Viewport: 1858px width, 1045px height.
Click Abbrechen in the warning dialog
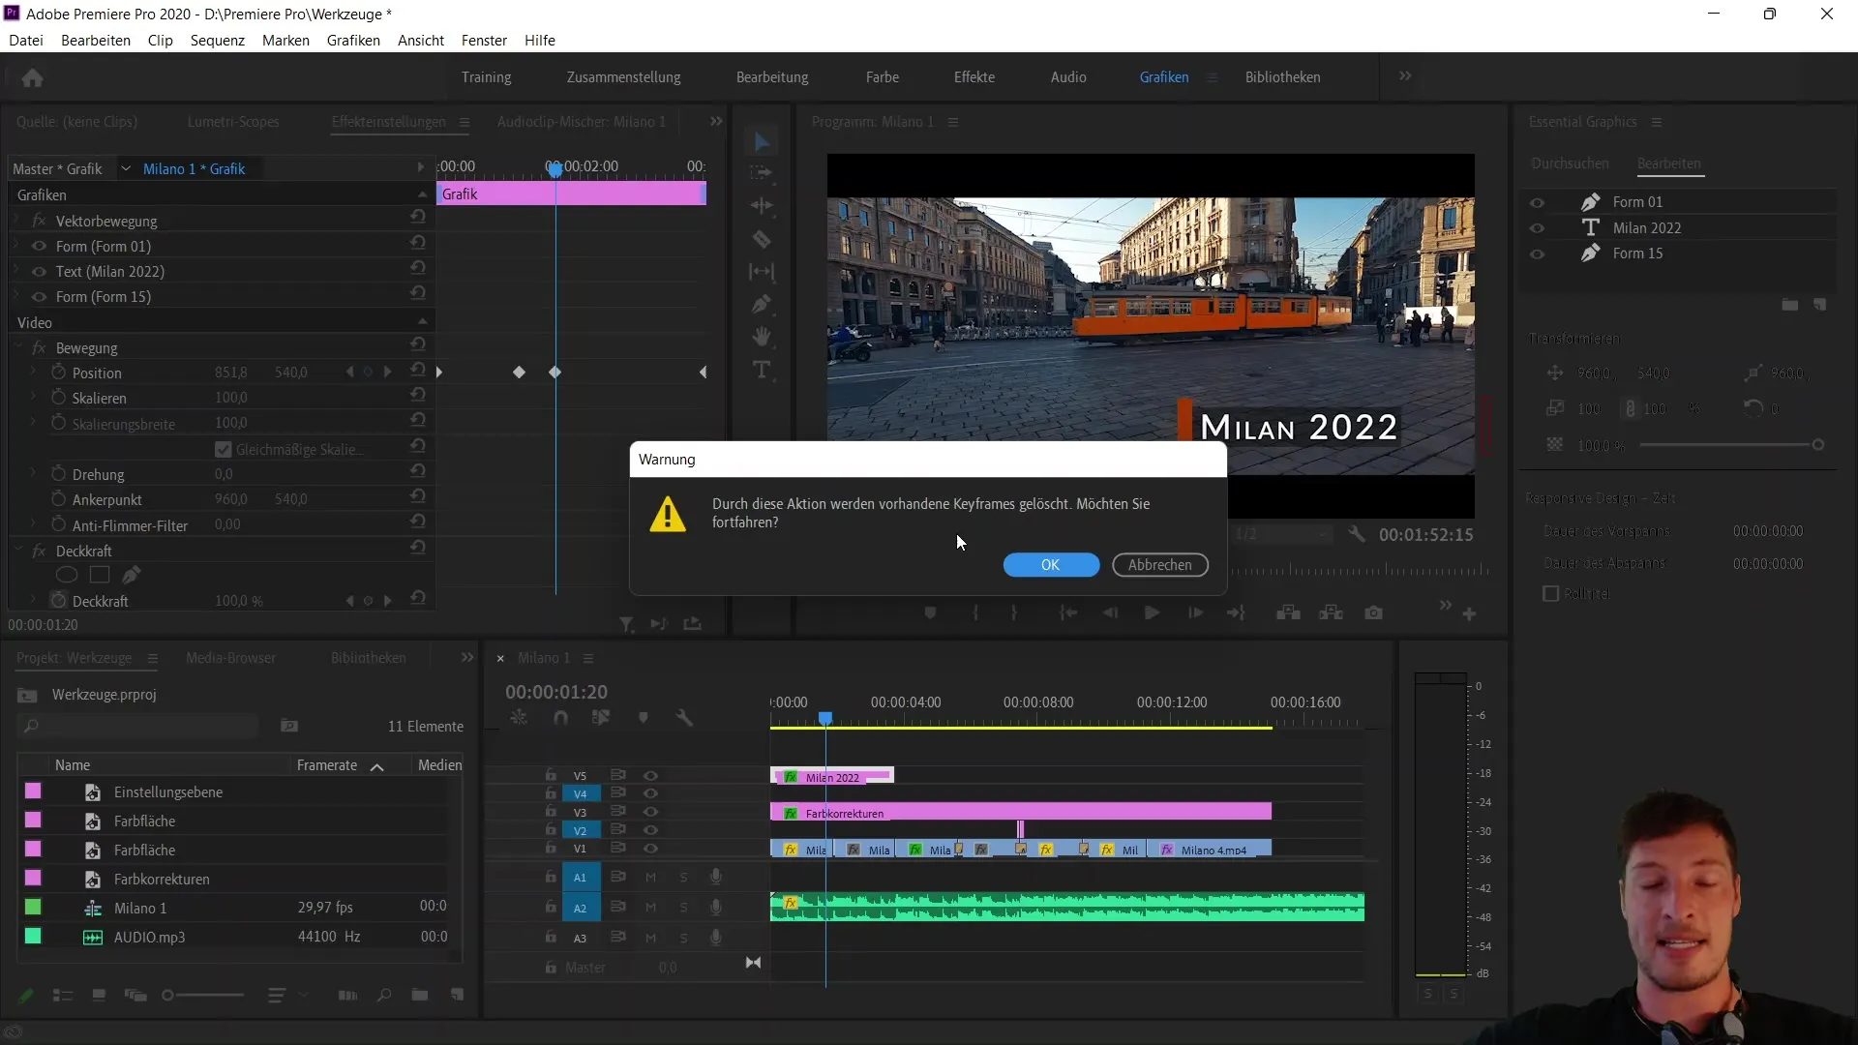pyautogui.click(x=1160, y=565)
